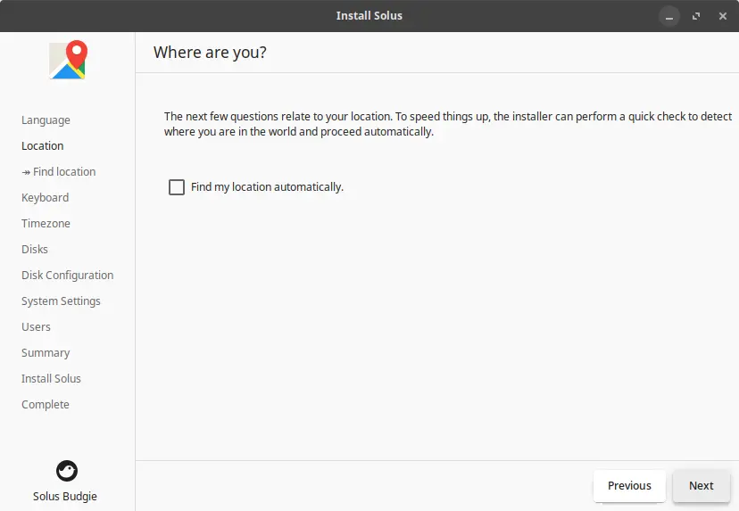The width and height of the screenshot is (739, 511).
Task: Enable Find my location automatically checkbox
Action: click(x=177, y=187)
